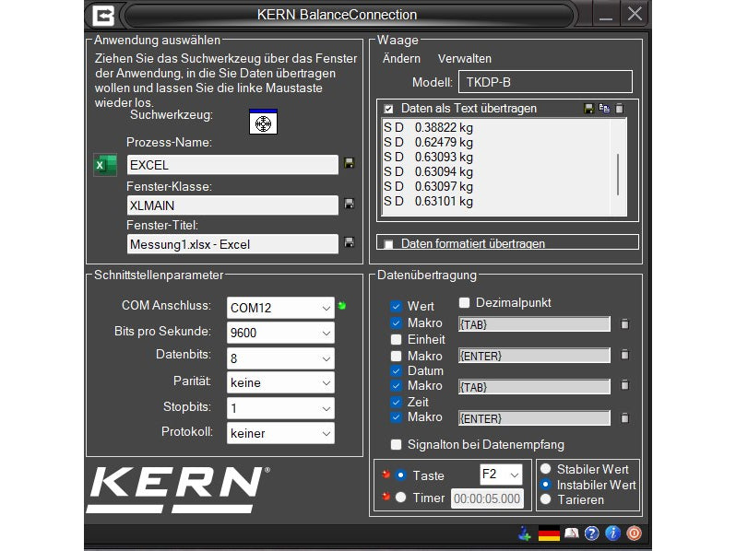Delete the second {TAB} macro after Datum
736x551 pixels.
(x=624, y=385)
